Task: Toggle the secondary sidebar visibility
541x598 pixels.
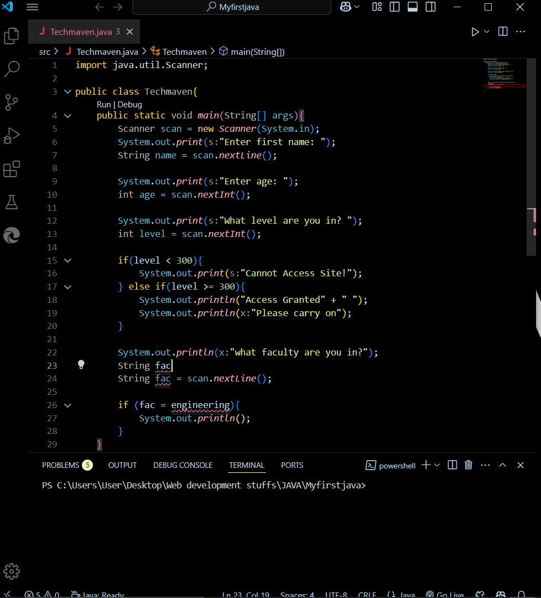Action: (431, 7)
